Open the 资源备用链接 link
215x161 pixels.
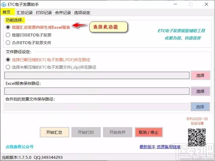[168, 147]
